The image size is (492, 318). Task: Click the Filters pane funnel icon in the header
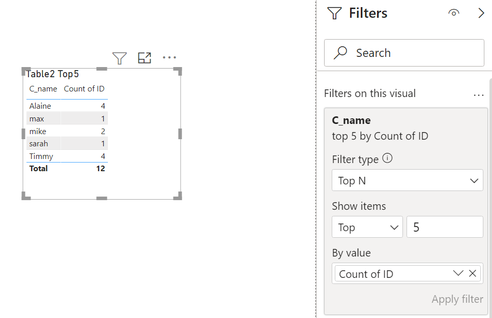tap(334, 13)
